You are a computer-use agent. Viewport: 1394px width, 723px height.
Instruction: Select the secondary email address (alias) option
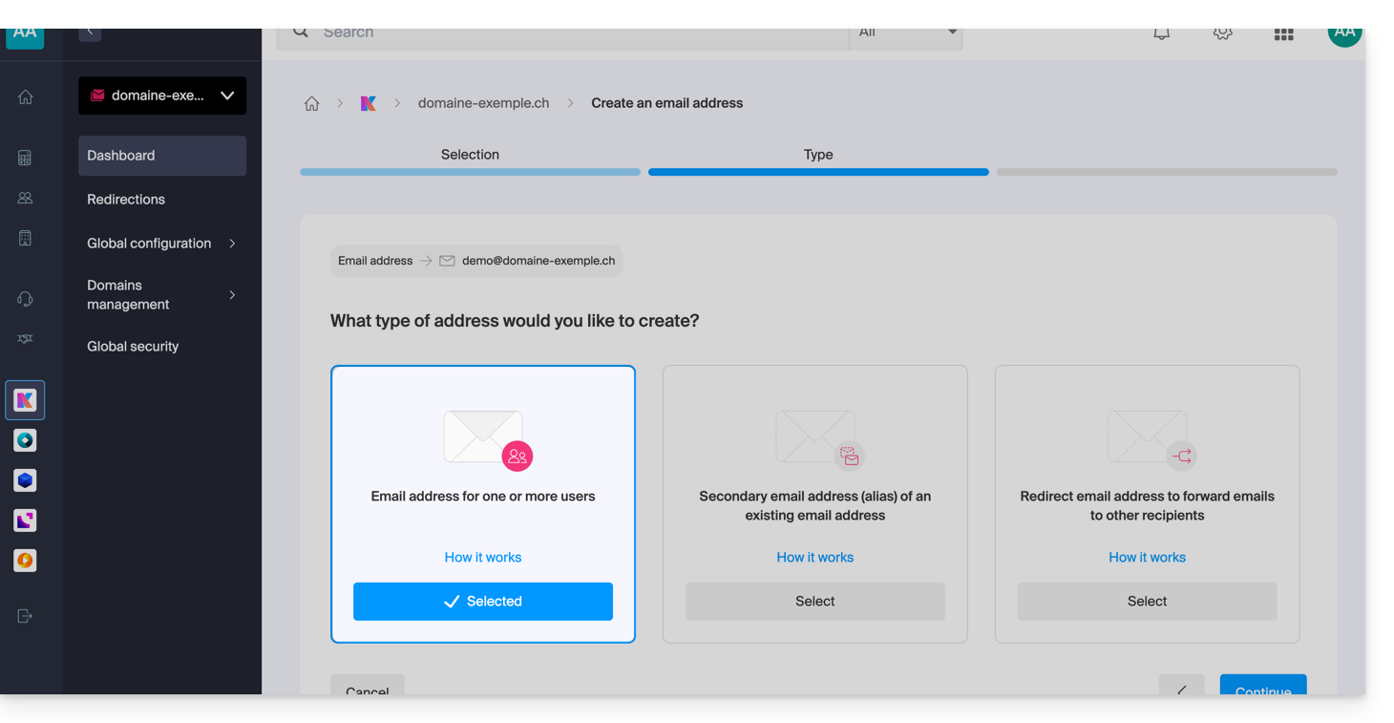click(x=815, y=602)
